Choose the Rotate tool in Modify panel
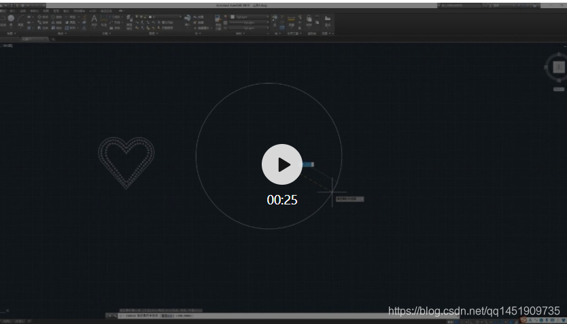This screenshot has height=324, width=567. (x=56, y=17)
